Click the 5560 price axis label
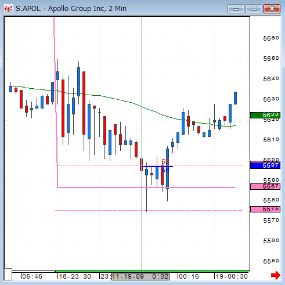The width and height of the screenshot is (285, 285). click(x=271, y=241)
